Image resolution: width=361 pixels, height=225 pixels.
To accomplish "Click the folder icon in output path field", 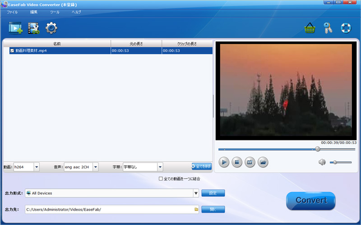I will 196,209.
